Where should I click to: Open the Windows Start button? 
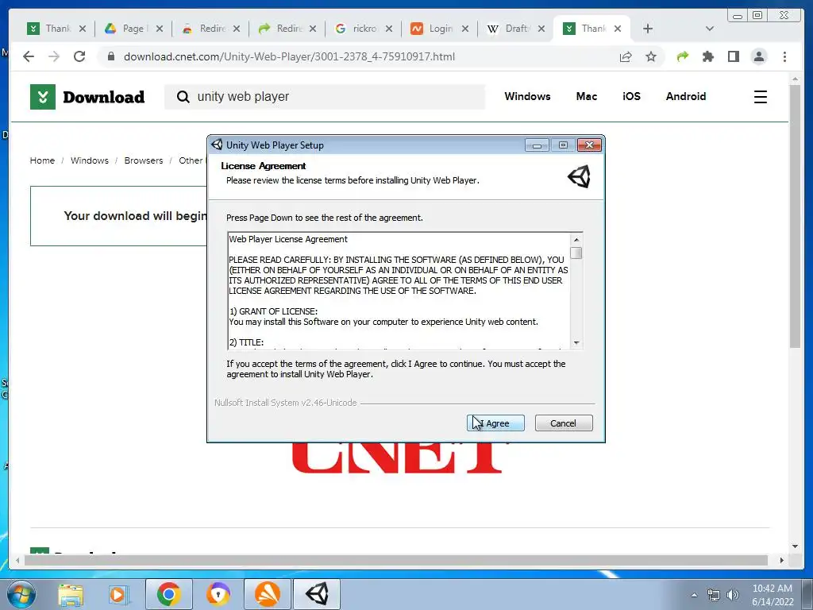21,594
